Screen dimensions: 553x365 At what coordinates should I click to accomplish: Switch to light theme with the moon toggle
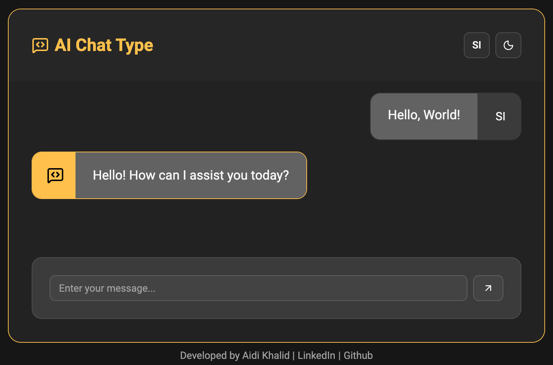(x=508, y=45)
